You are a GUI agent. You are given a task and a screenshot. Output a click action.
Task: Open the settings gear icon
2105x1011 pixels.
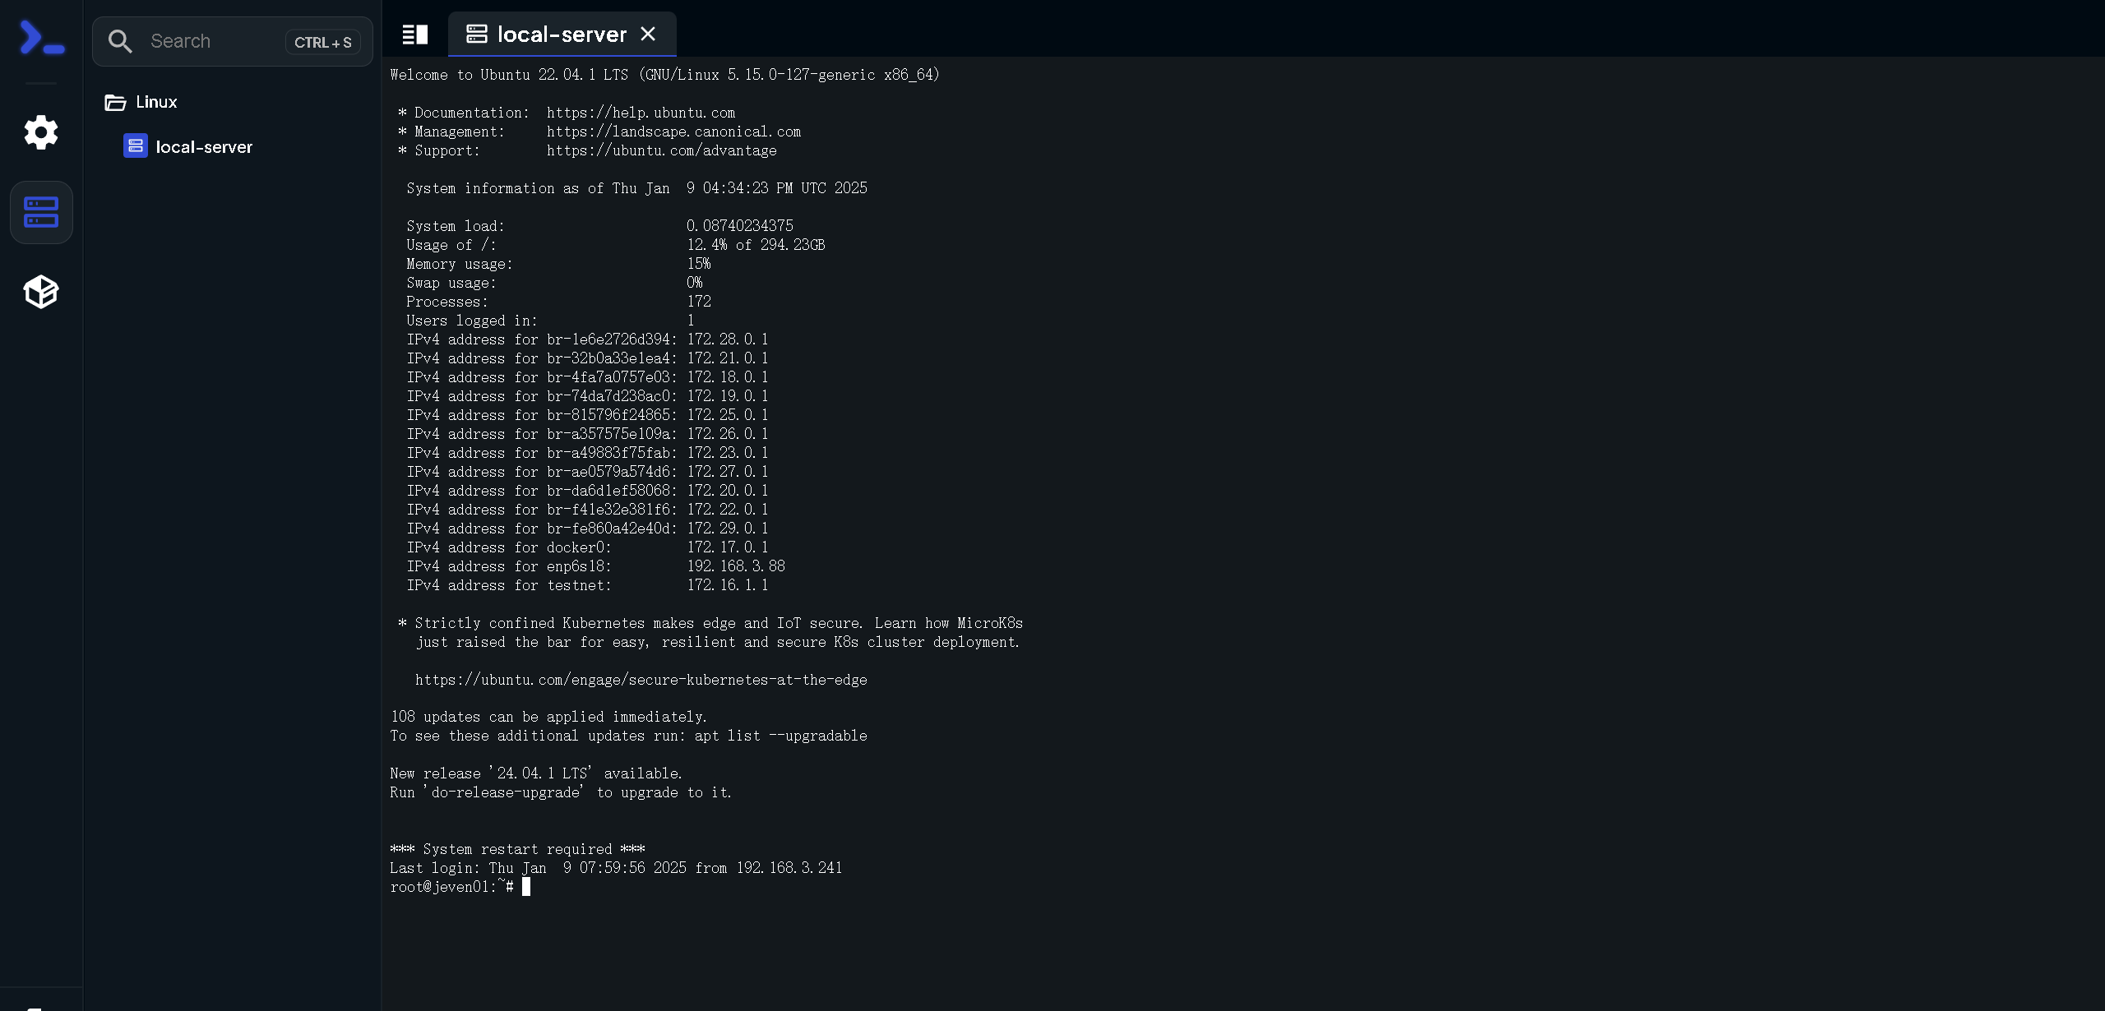pyautogui.click(x=40, y=132)
